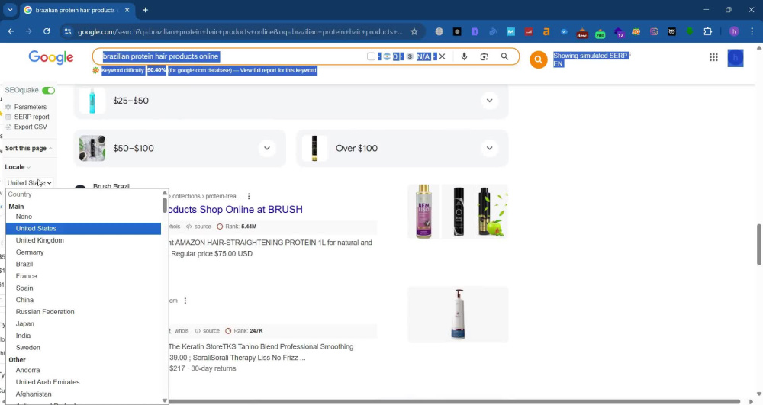Open the SERP report
Viewport: 763px width, 405px height.
(31, 117)
